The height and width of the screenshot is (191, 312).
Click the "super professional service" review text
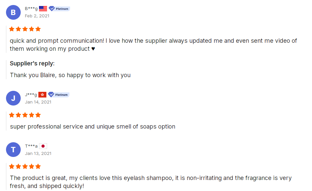[92, 127]
